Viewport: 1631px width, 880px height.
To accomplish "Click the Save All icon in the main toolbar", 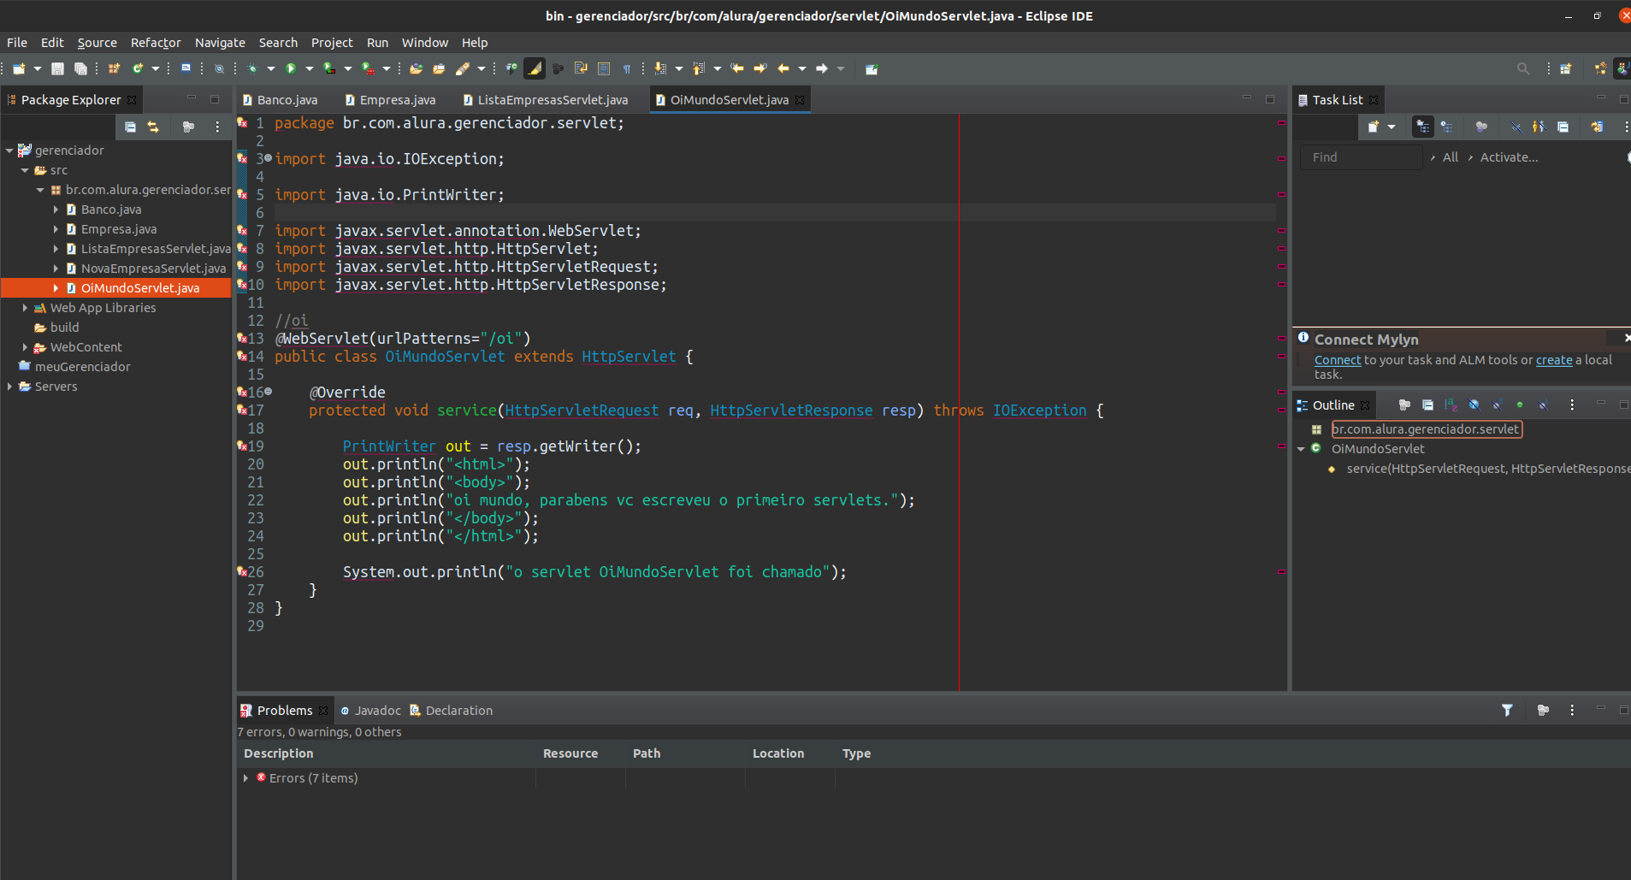I will [80, 68].
